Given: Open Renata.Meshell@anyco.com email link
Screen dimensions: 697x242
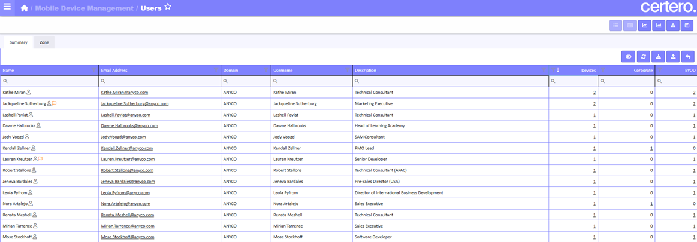Looking at the screenshot, I should pyautogui.click(x=127, y=215).
